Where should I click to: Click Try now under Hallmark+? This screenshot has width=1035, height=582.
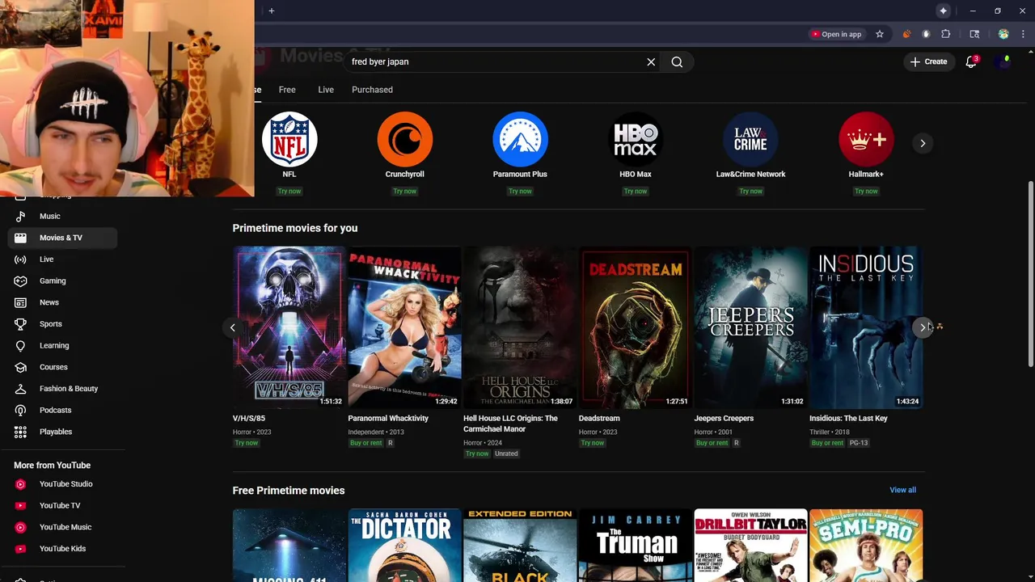(866, 192)
